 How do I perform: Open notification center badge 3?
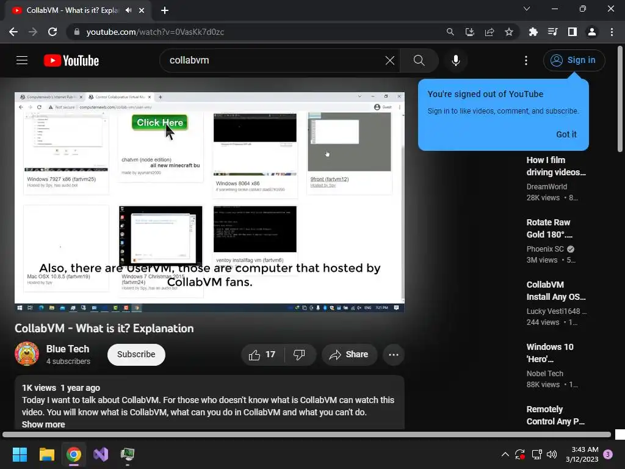pyautogui.click(x=608, y=454)
